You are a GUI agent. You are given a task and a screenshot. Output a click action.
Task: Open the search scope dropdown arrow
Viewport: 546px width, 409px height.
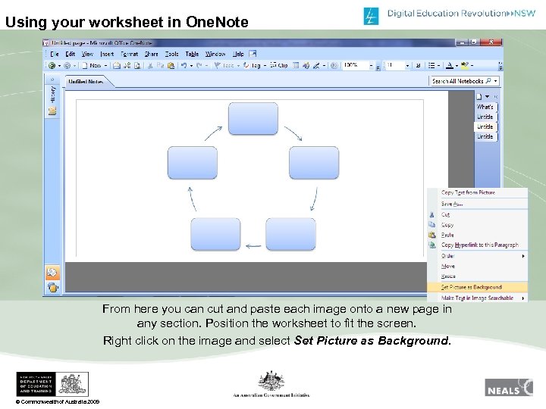tap(495, 81)
